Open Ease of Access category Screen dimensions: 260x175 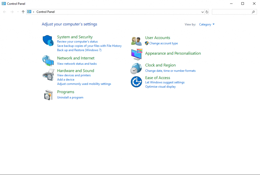(158, 78)
